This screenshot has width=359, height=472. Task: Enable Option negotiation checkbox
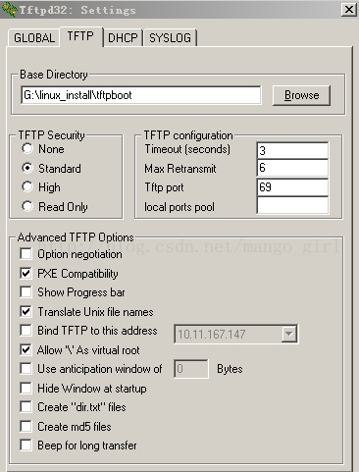[26, 254]
